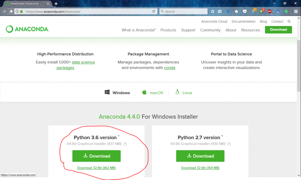Viewport: 301px width, 180px height.
Task: Click the help icon beside Python 3.6 installer size
Action: [125, 144]
